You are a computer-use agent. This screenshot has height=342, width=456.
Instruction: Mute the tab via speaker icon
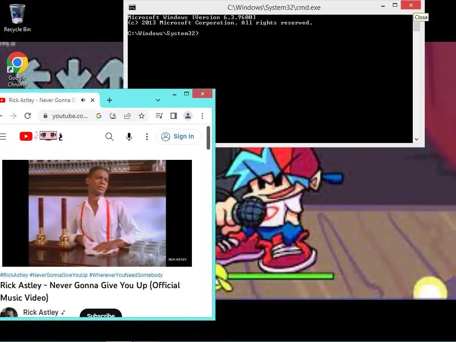coord(83,100)
